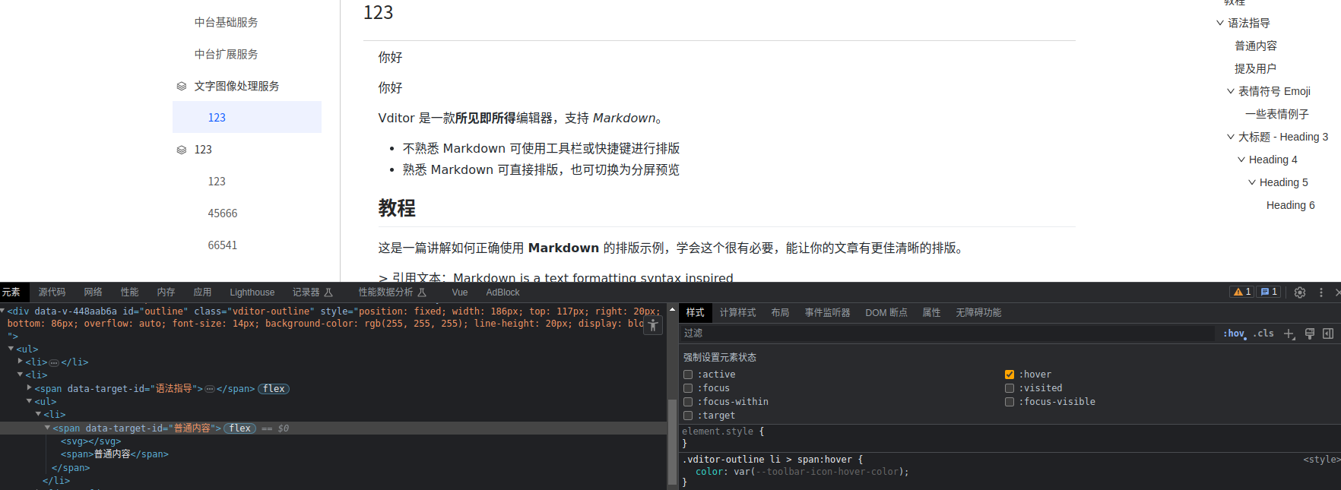This screenshot has width=1341, height=490.
Task: Open 内存 DevTools tab
Action: tap(166, 292)
